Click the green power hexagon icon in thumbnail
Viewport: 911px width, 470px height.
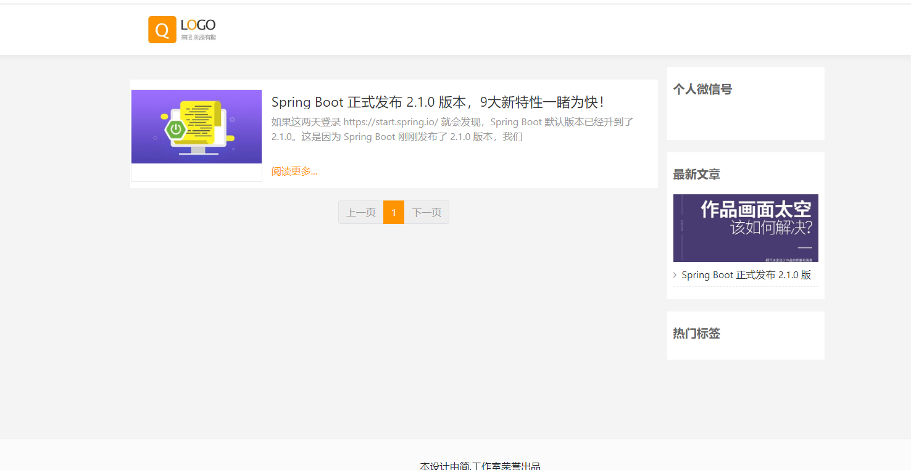[176, 129]
